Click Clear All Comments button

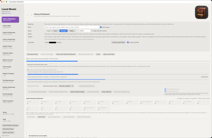pos(84,117)
